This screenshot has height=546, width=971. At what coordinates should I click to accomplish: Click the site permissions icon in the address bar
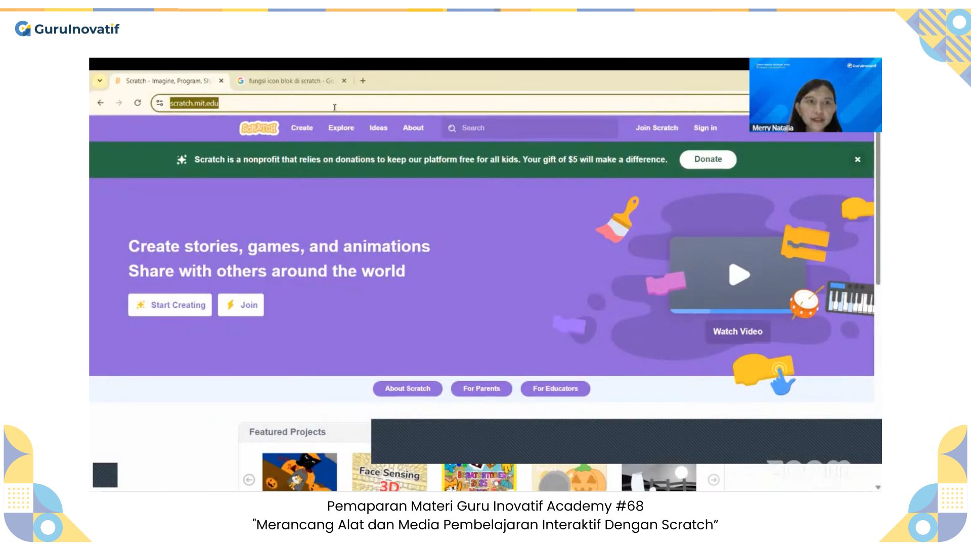(x=159, y=103)
